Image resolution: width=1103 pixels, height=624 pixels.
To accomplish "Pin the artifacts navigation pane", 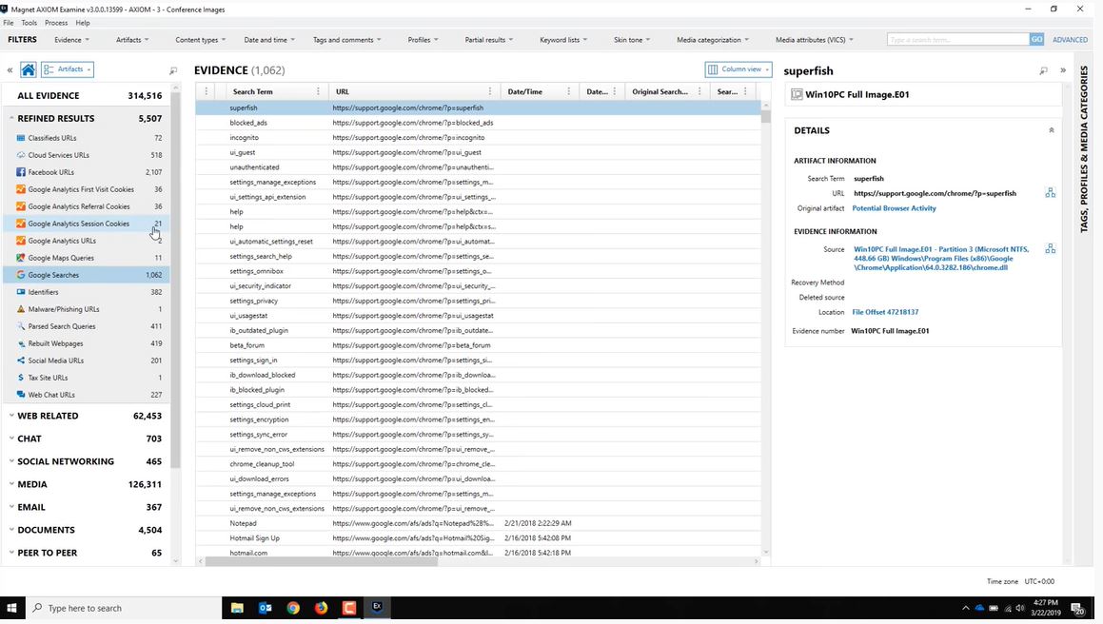I will click(173, 70).
